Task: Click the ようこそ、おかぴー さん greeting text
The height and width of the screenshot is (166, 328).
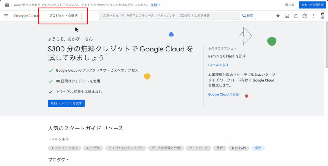Action: click(x=70, y=39)
